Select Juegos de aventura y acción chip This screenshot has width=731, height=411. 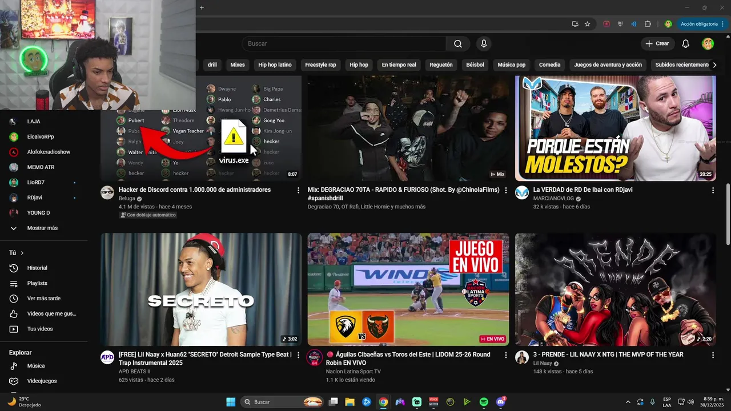pos(608,65)
